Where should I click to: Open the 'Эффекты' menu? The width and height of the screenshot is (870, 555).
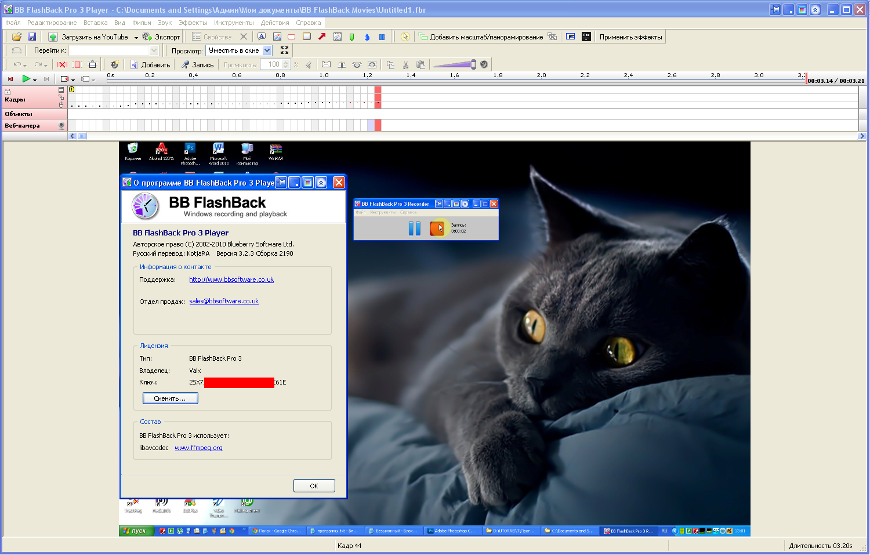(193, 23)
